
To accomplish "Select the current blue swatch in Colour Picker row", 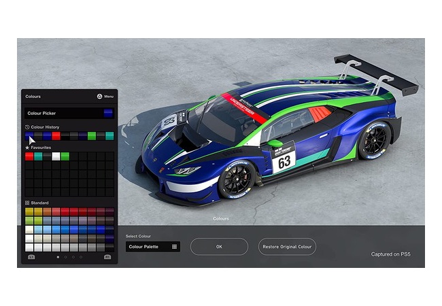I will [x=108, y=114].
